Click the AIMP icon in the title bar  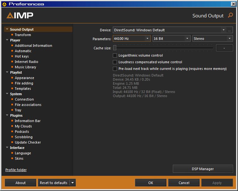4,4
